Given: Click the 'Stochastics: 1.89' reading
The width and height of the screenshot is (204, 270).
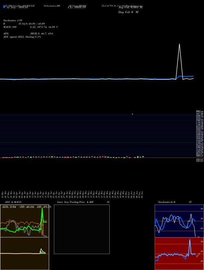Looking at the screenshot, I should [x=13, y=20].
